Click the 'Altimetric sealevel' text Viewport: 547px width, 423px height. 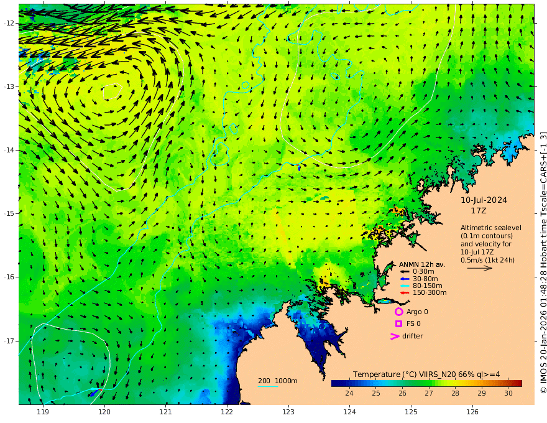point(491,228)
